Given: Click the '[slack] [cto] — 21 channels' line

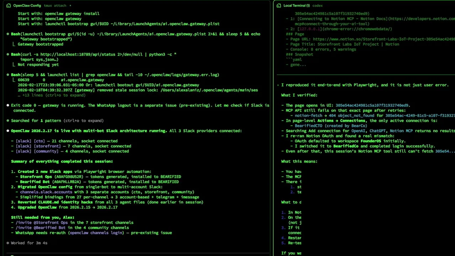Looking at the screenshot, I should [x=66, y=141].
